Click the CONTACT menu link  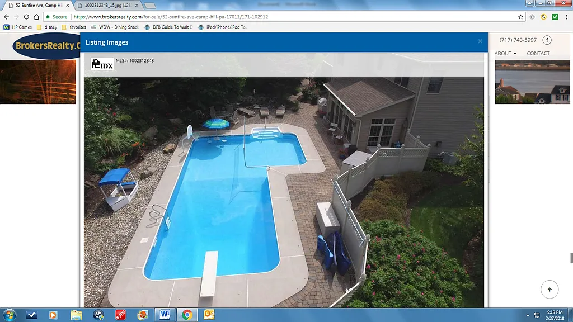click(538, 53)
